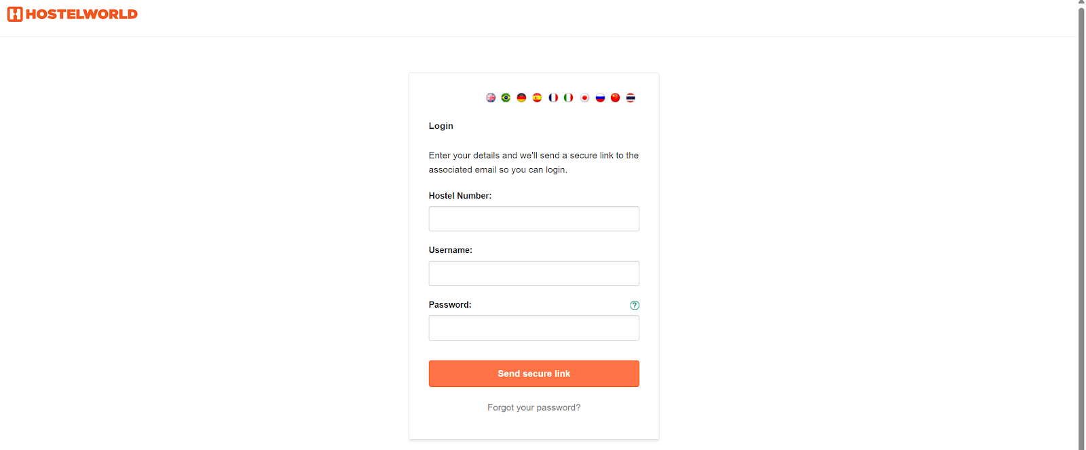Viewport: 1086px width, 450px height.
Task: Select the Russian flag icon
Action: point(600,98)
